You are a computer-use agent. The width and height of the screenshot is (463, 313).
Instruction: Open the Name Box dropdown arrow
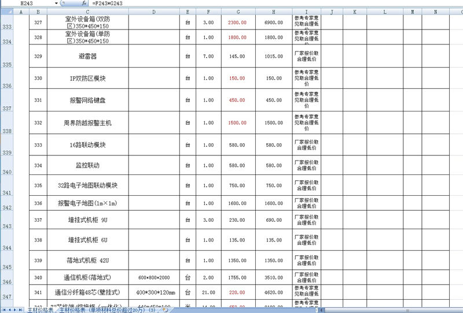[56, 3]
